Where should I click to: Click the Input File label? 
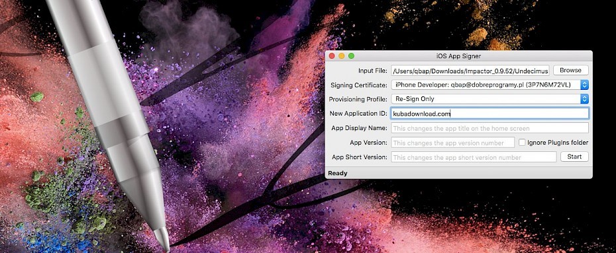(x=373, y=71)
